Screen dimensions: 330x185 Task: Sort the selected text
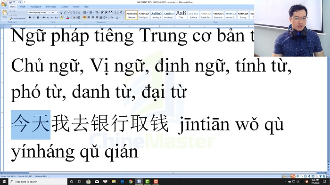pos(116,12)
